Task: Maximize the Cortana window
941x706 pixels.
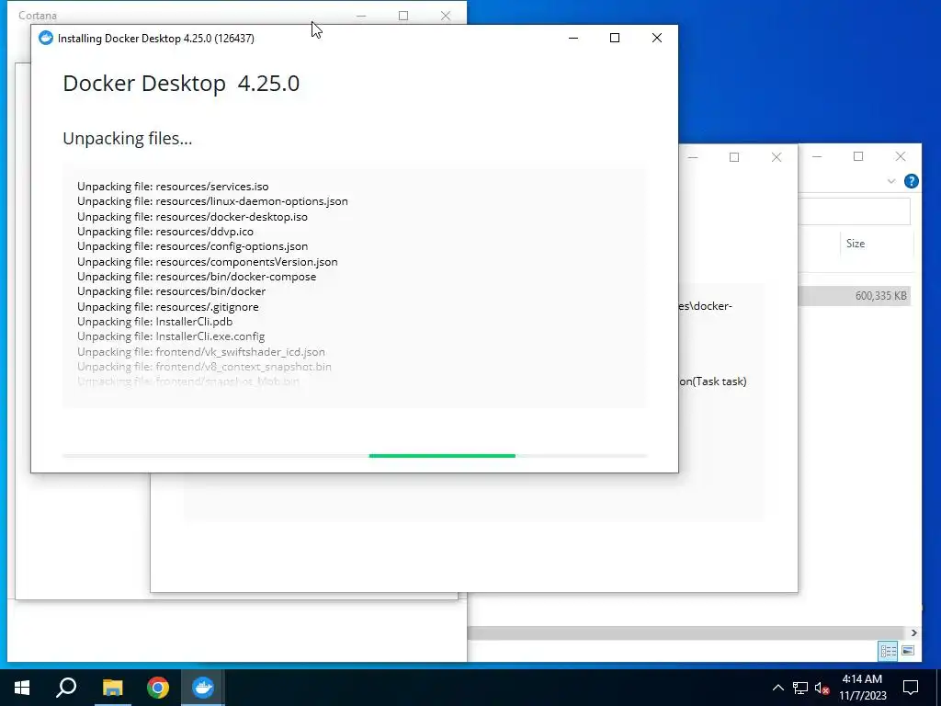Action: (x=403, y=16)
